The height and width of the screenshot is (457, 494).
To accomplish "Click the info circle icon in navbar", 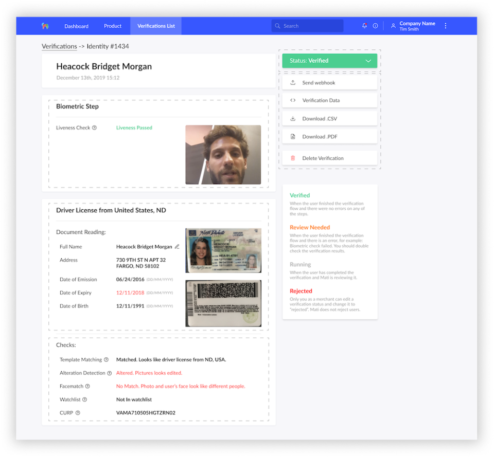I will click(375, 26).
